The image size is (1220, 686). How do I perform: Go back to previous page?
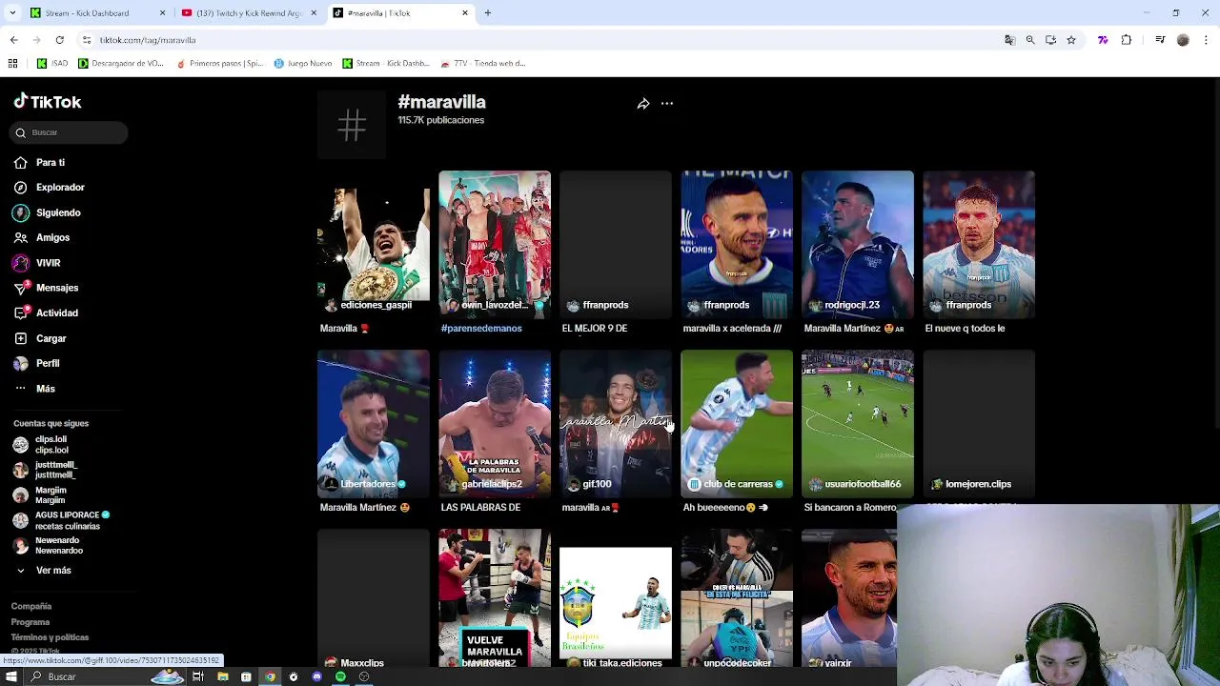click(x=13, y=40)
